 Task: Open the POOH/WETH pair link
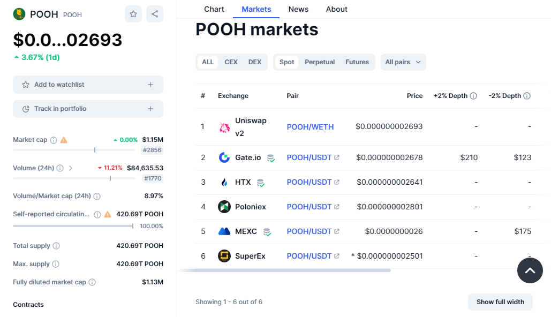click(x=310, y=127)
